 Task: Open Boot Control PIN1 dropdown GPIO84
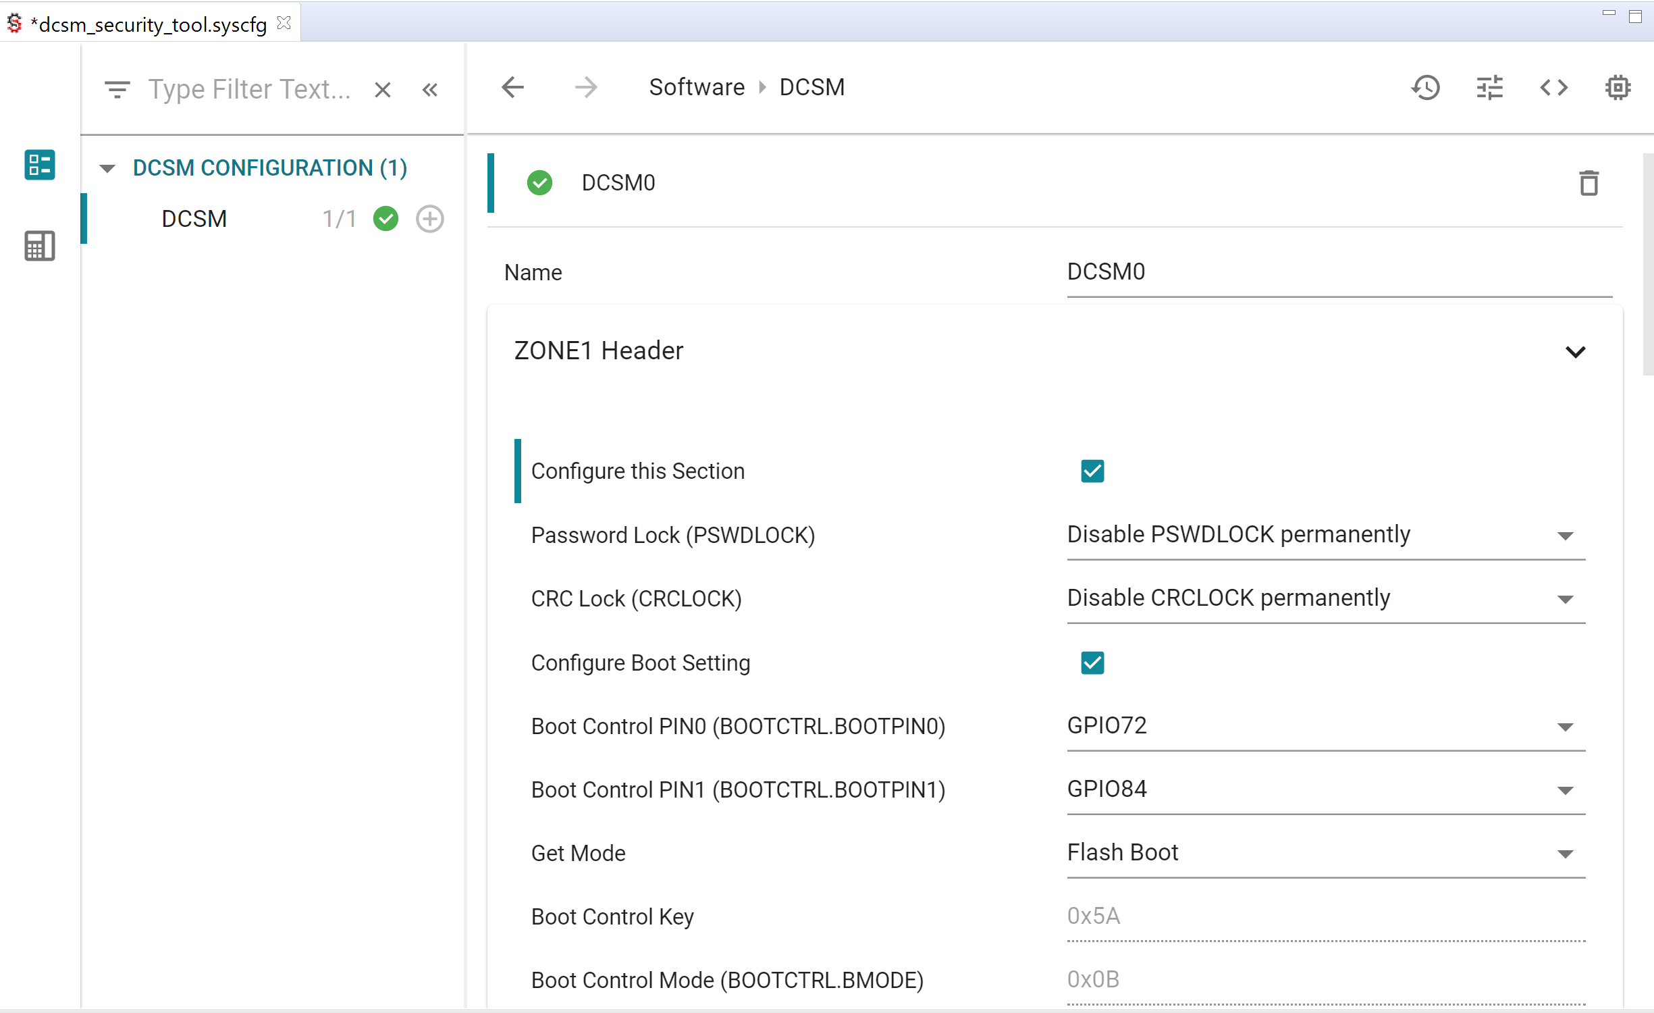point(1326,789)
